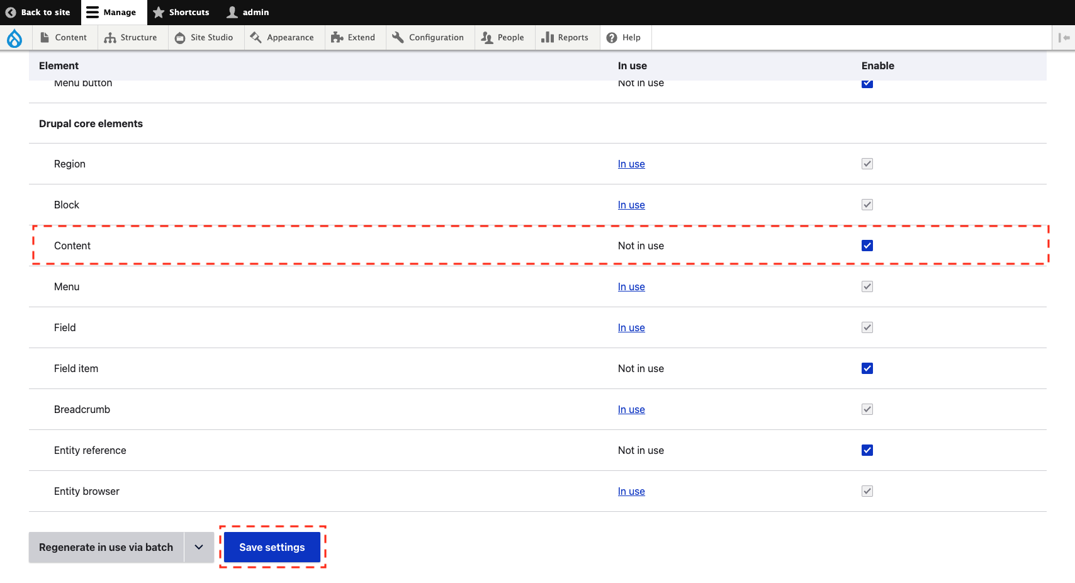Click the Help question mark icon

pyautogui.click(x=612, y=38)
